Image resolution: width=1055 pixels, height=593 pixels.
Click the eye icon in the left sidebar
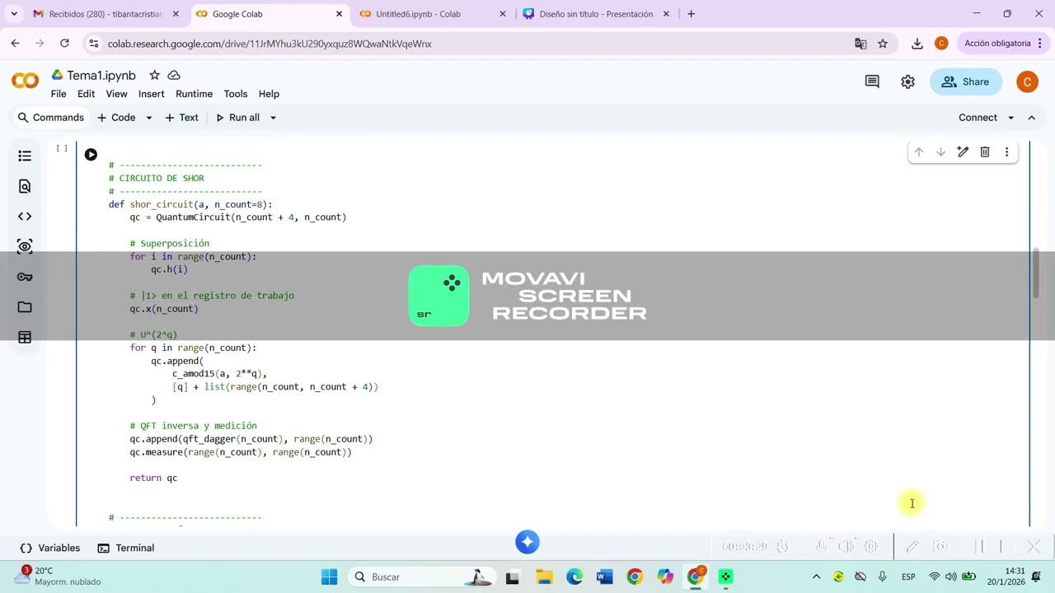25,246
